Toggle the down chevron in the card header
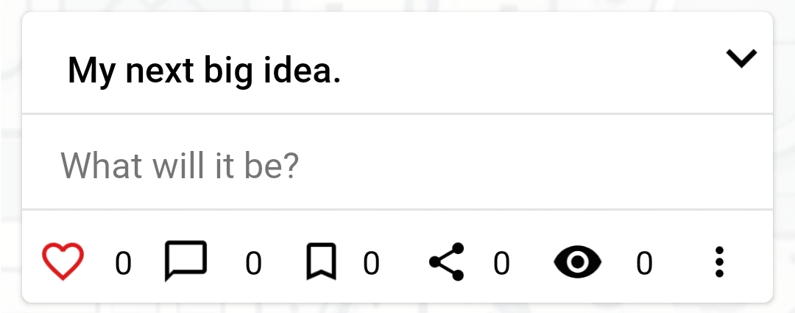Screen dimensions: 795x313 741,58
